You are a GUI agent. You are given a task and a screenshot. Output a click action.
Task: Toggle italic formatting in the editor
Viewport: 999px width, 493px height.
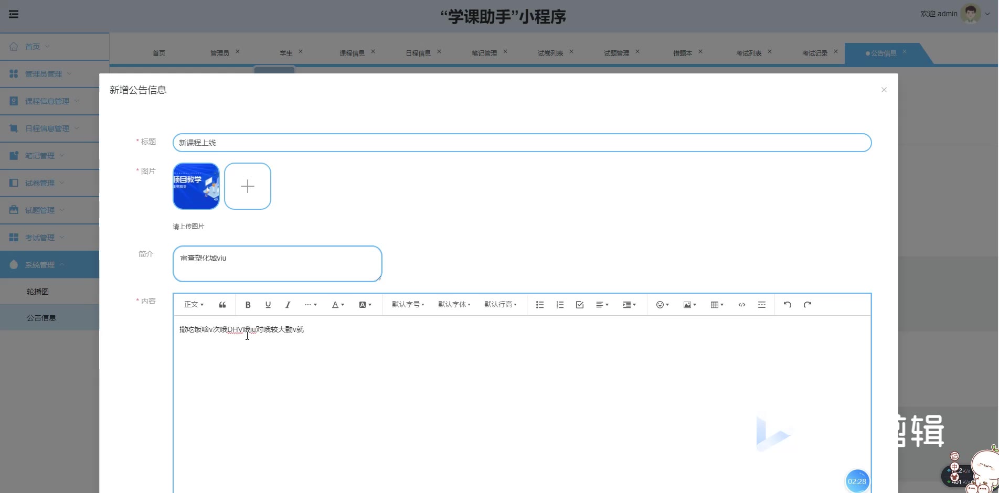pyautogui.click(x=288, y=305)
